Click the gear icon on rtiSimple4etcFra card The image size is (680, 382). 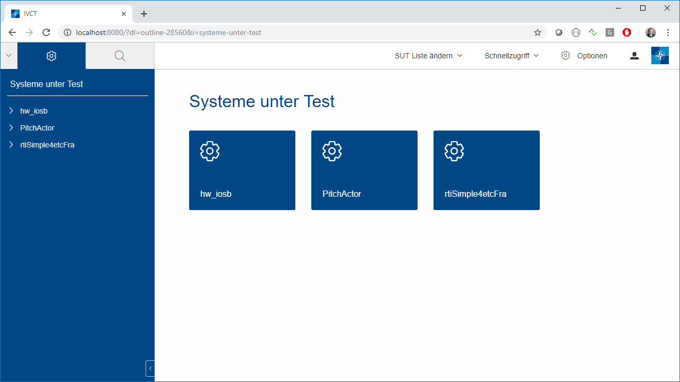point(454,151)
